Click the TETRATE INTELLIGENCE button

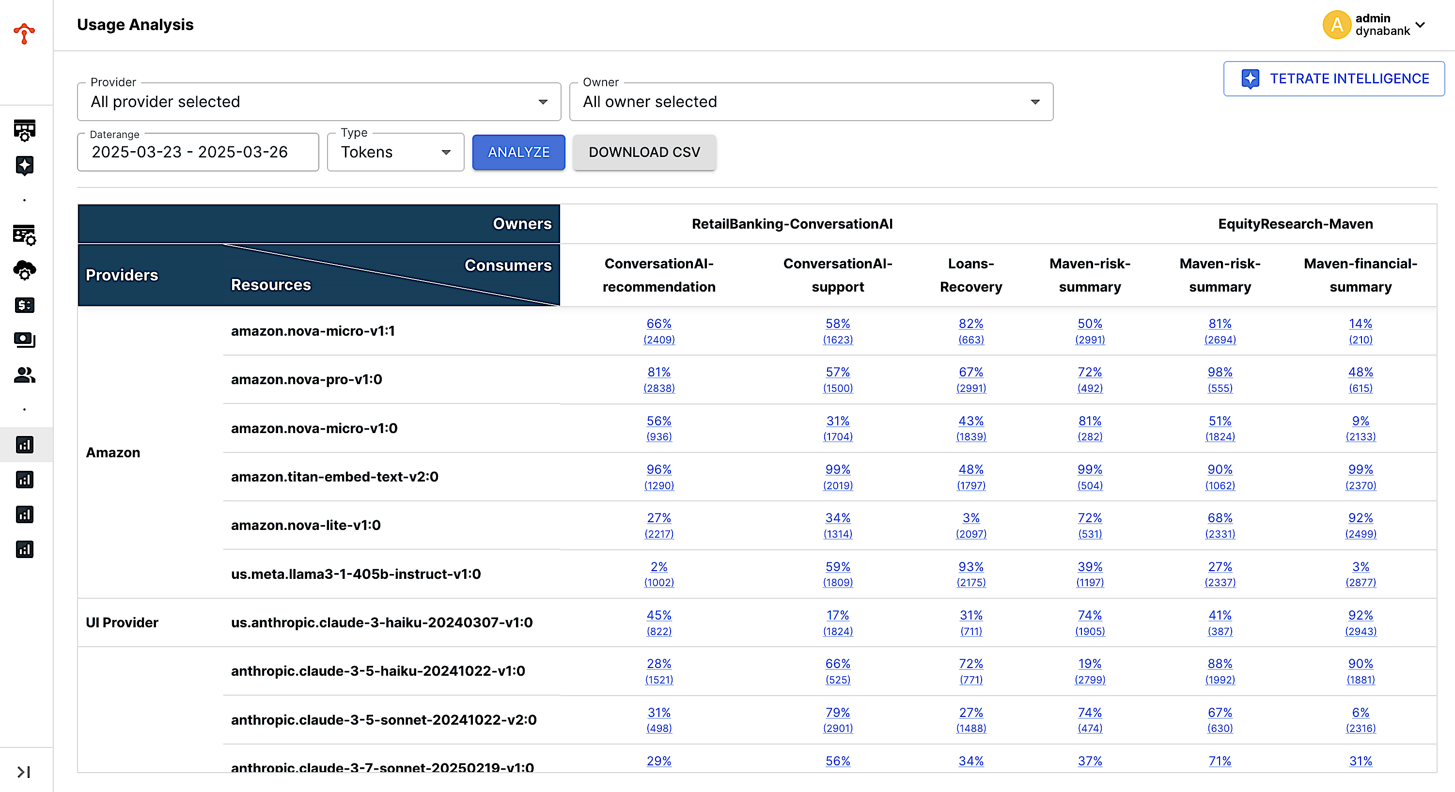1333,78
